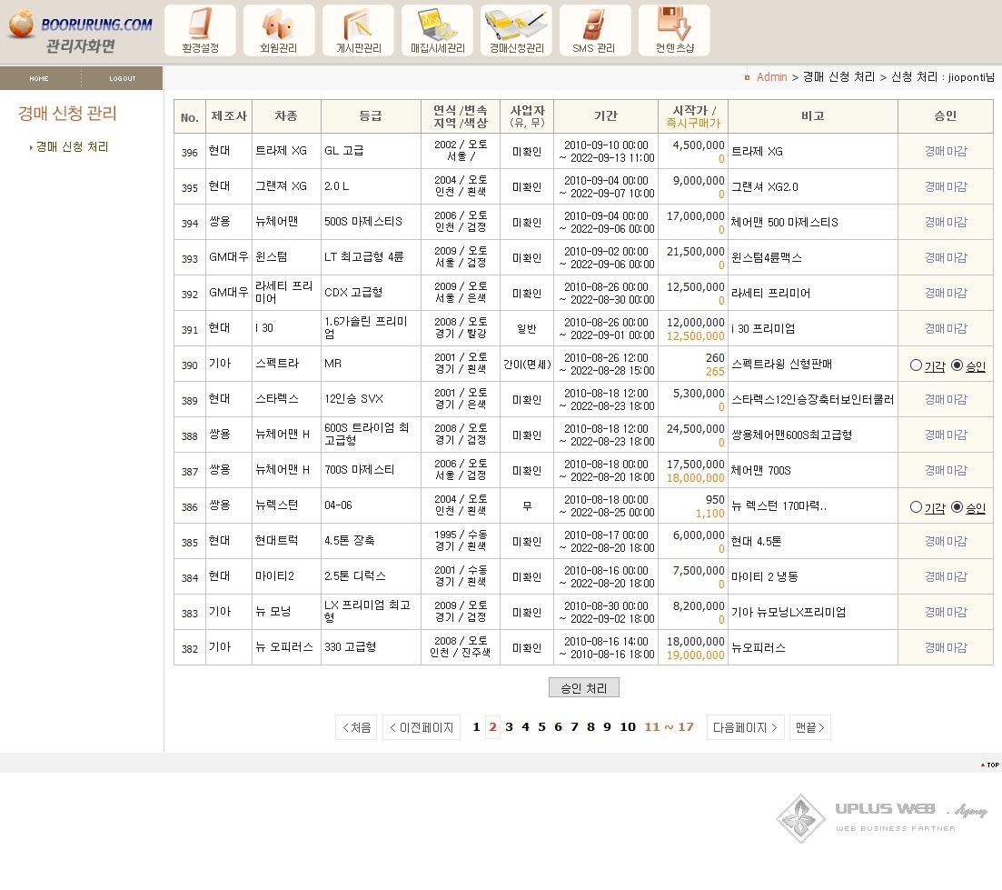Open the 경매신청관리 auction request icon

(x=516, y=29)
